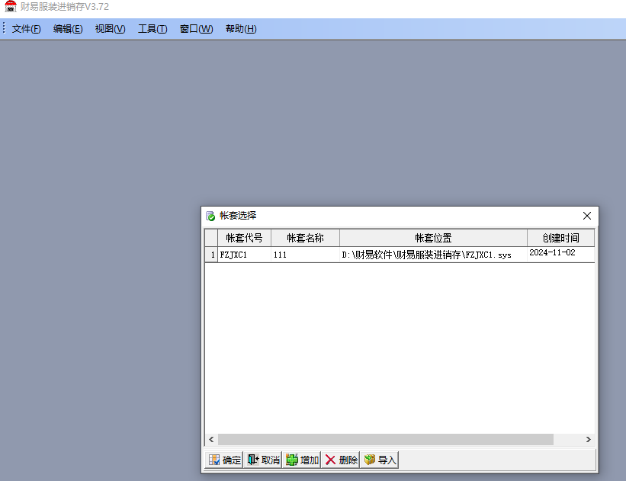
Task: Close the 帐套选择 dialog
Action: [x=587, y=216]
